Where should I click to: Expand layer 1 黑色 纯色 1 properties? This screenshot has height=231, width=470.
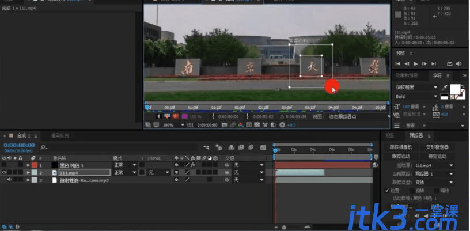click(x=28, y=165)
